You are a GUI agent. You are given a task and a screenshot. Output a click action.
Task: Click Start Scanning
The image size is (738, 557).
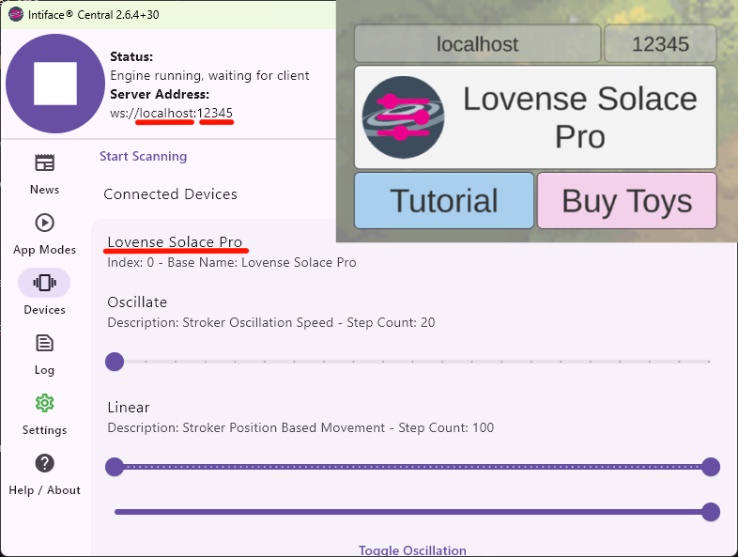click(x=143, y=156)
